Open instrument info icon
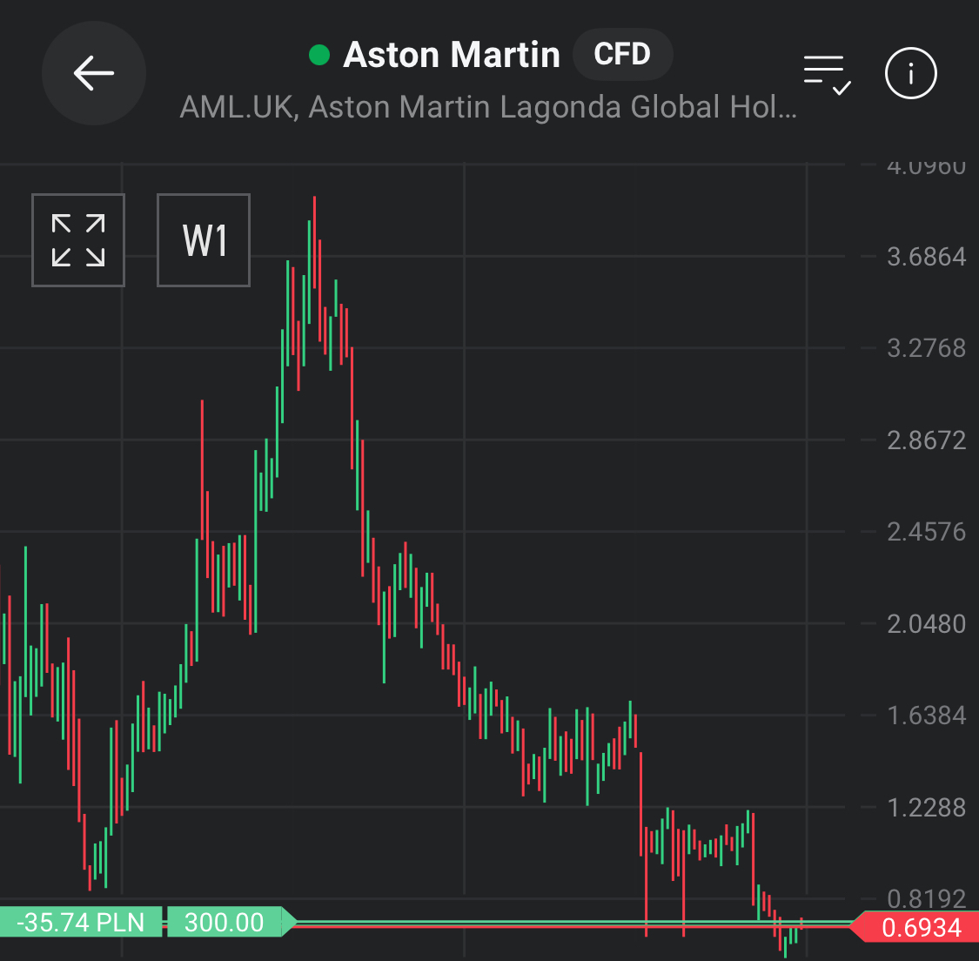The height and width of the screenshot is (961, 979). pos(910,73)
